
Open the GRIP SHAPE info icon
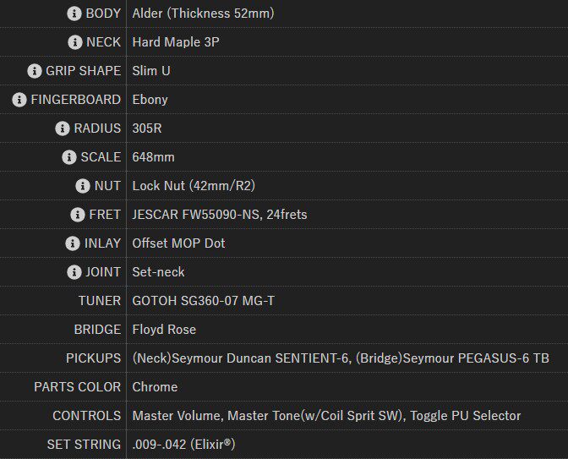coord(35,71)
